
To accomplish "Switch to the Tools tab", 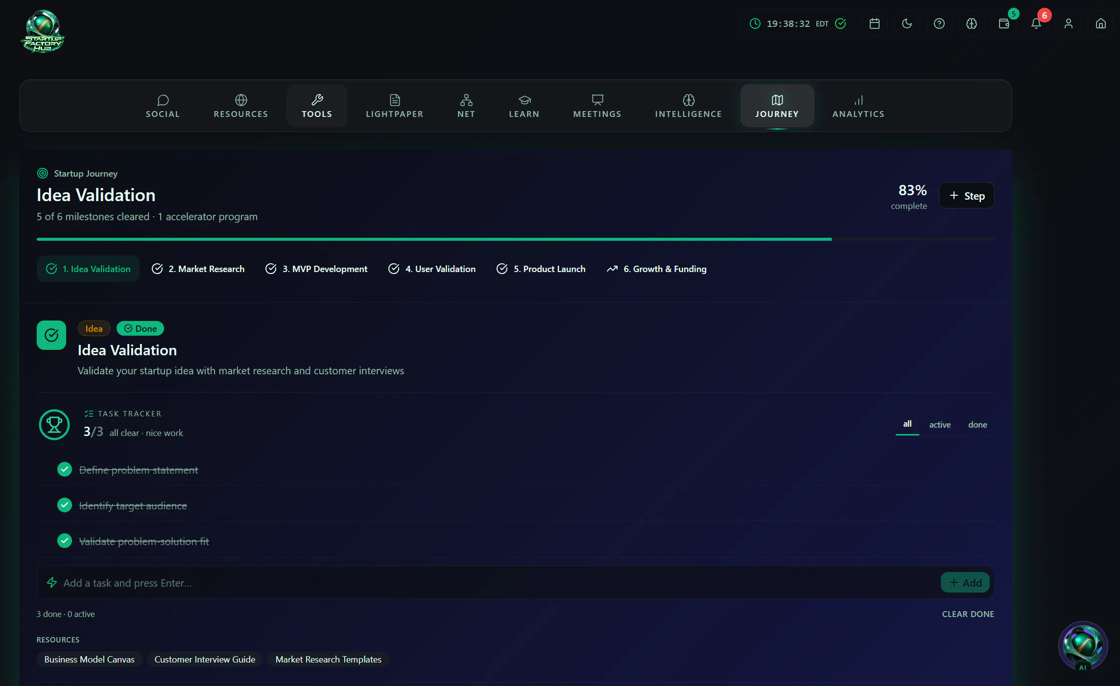I will pyautogui.click(x=317, y=106).
